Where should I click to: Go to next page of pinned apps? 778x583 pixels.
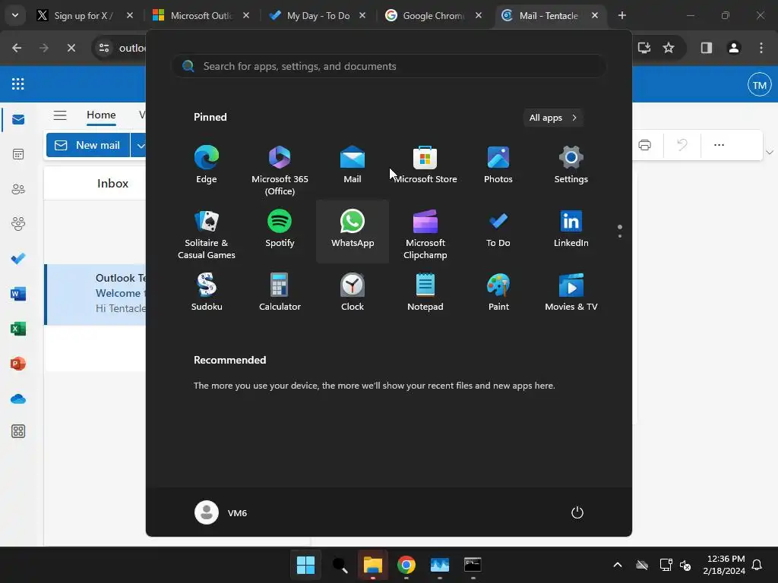pyautogui.click(x=620, y=235)
